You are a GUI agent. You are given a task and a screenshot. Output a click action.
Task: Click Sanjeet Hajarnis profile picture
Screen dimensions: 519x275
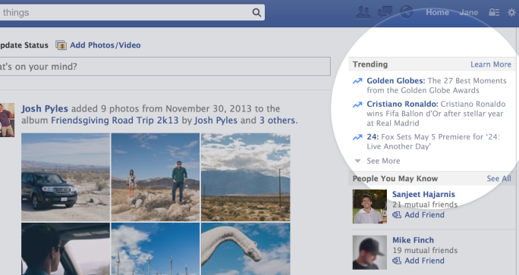click(x=370, y=207)
